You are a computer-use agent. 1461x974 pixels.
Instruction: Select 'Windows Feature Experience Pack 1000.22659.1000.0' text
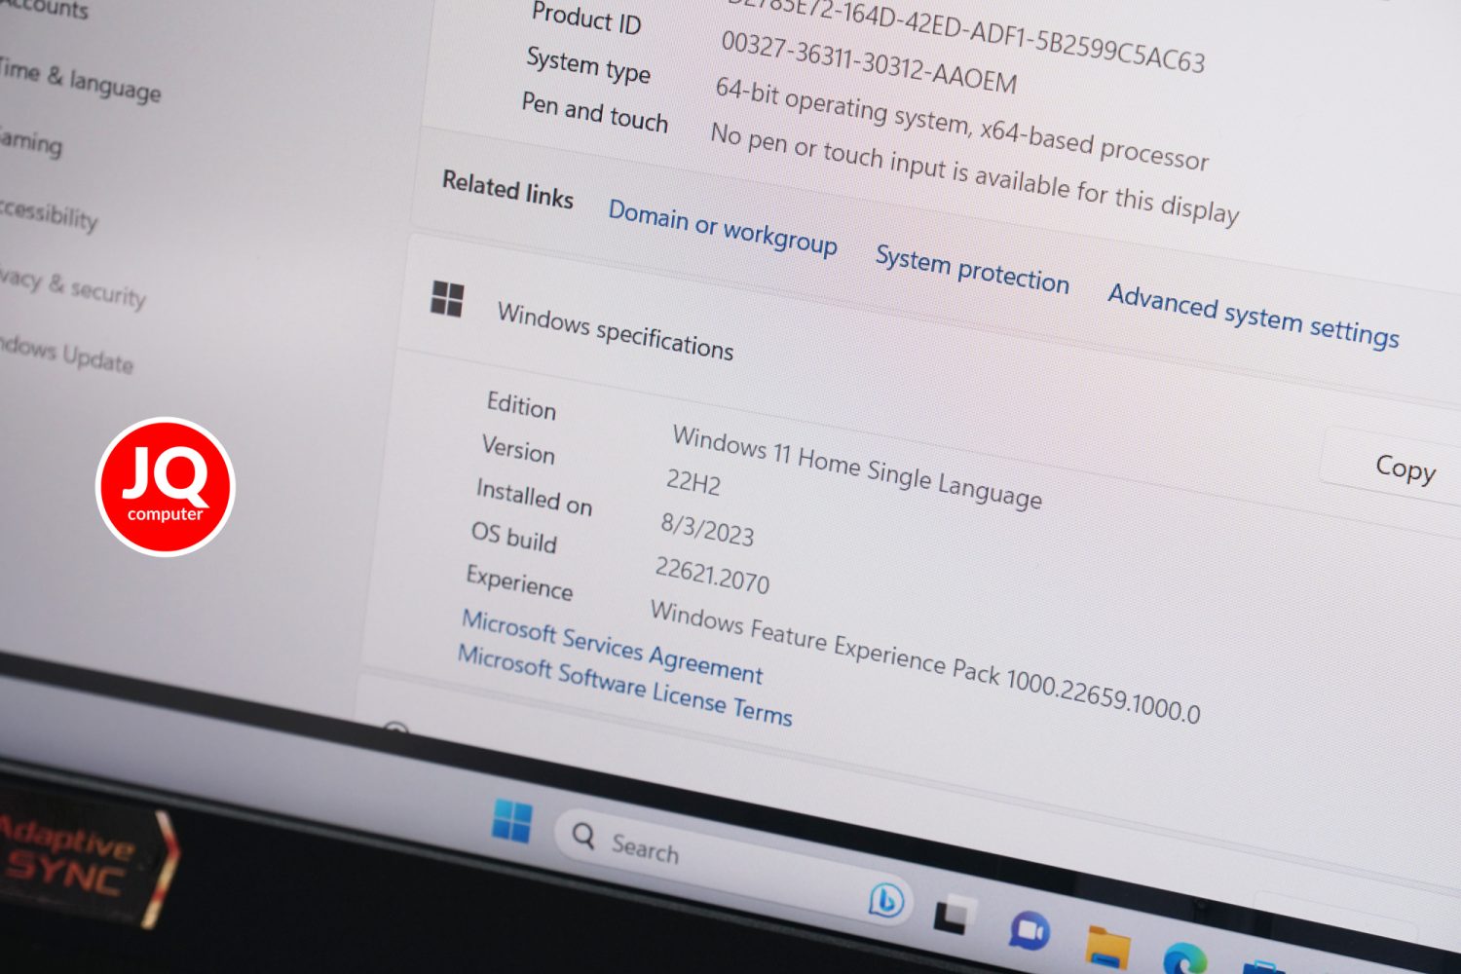click(x=924, y=660)
